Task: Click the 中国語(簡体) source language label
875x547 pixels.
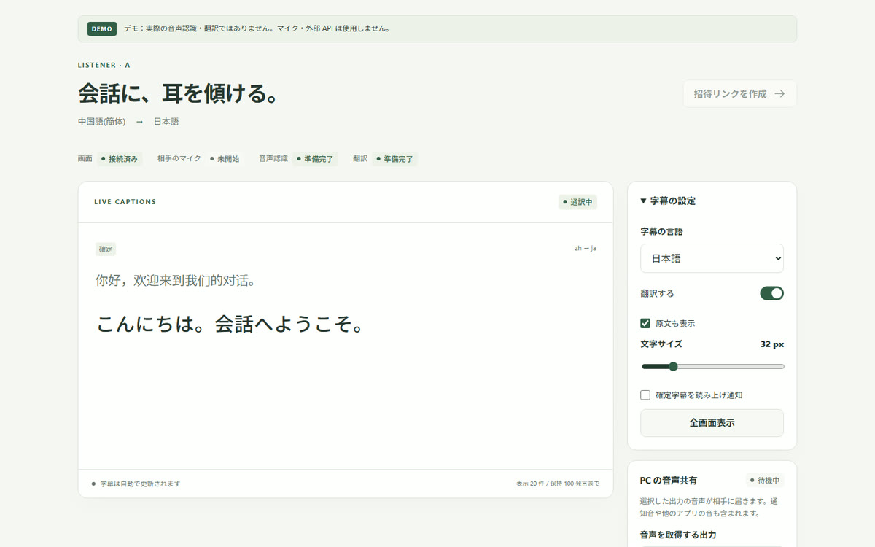Action: (x=101, y=122)
